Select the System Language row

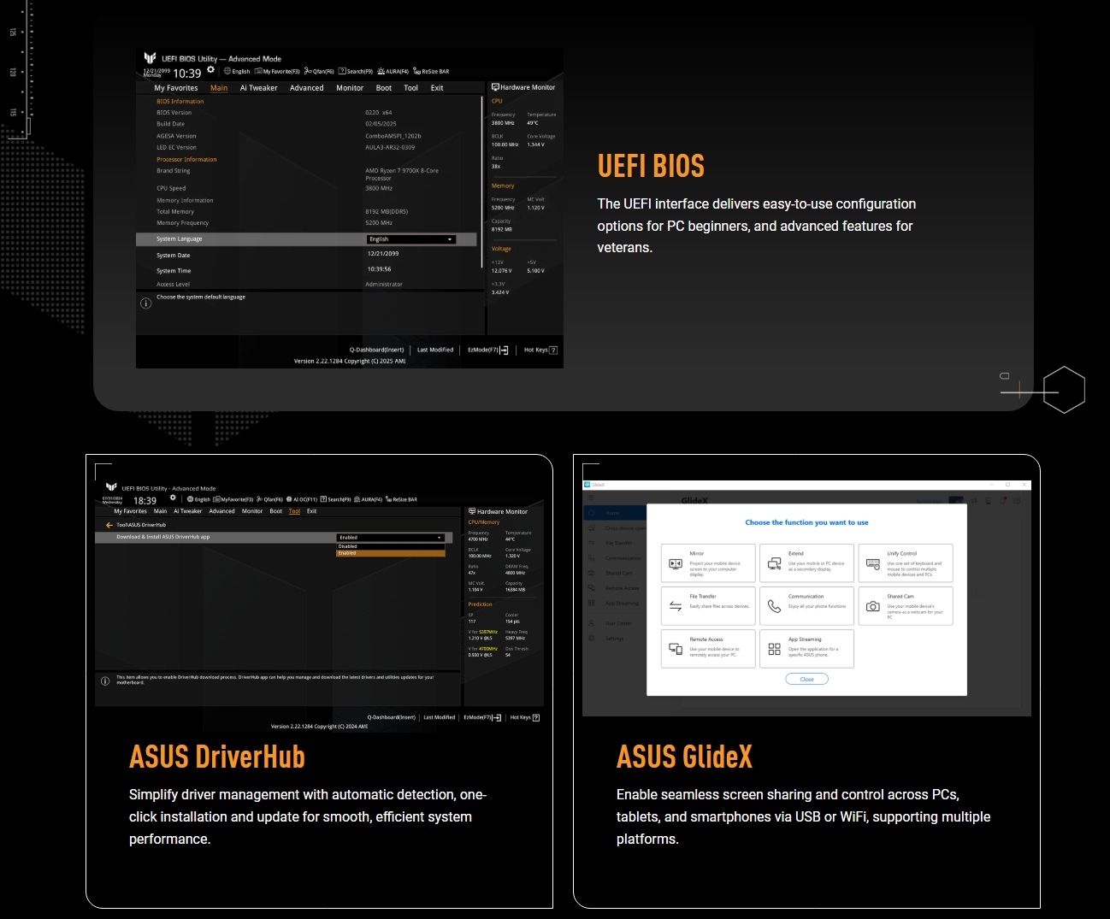pos(308,239)
